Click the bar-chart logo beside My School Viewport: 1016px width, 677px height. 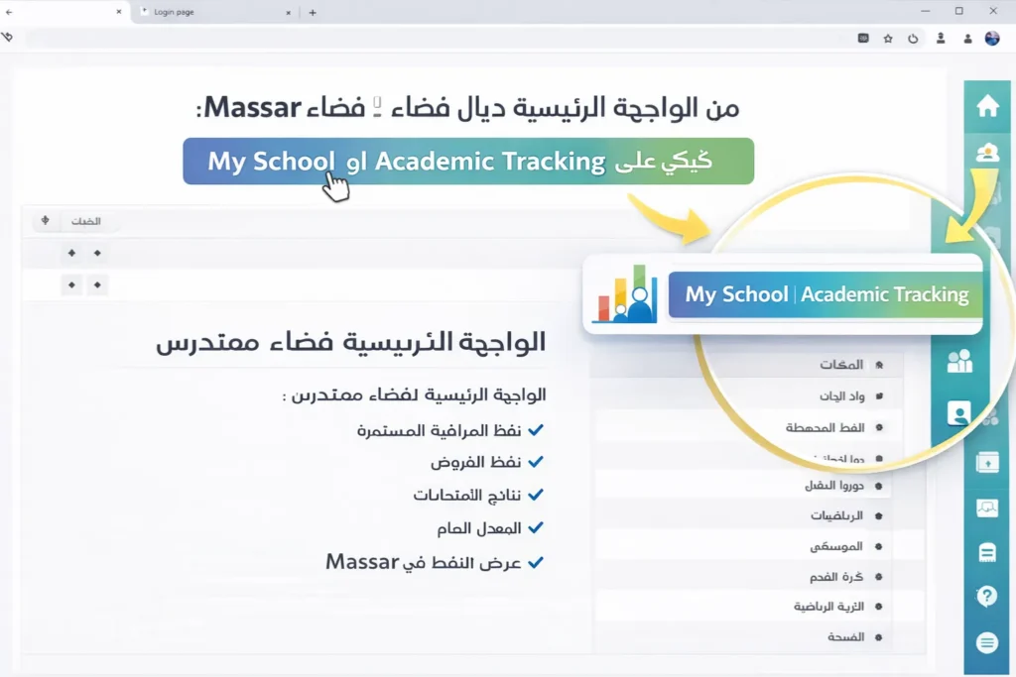tap(627, 294)
